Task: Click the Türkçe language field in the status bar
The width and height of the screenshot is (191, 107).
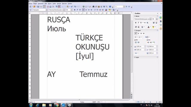Action: [x=82, y=102]
